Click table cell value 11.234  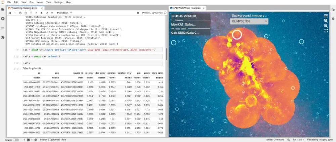137,114
